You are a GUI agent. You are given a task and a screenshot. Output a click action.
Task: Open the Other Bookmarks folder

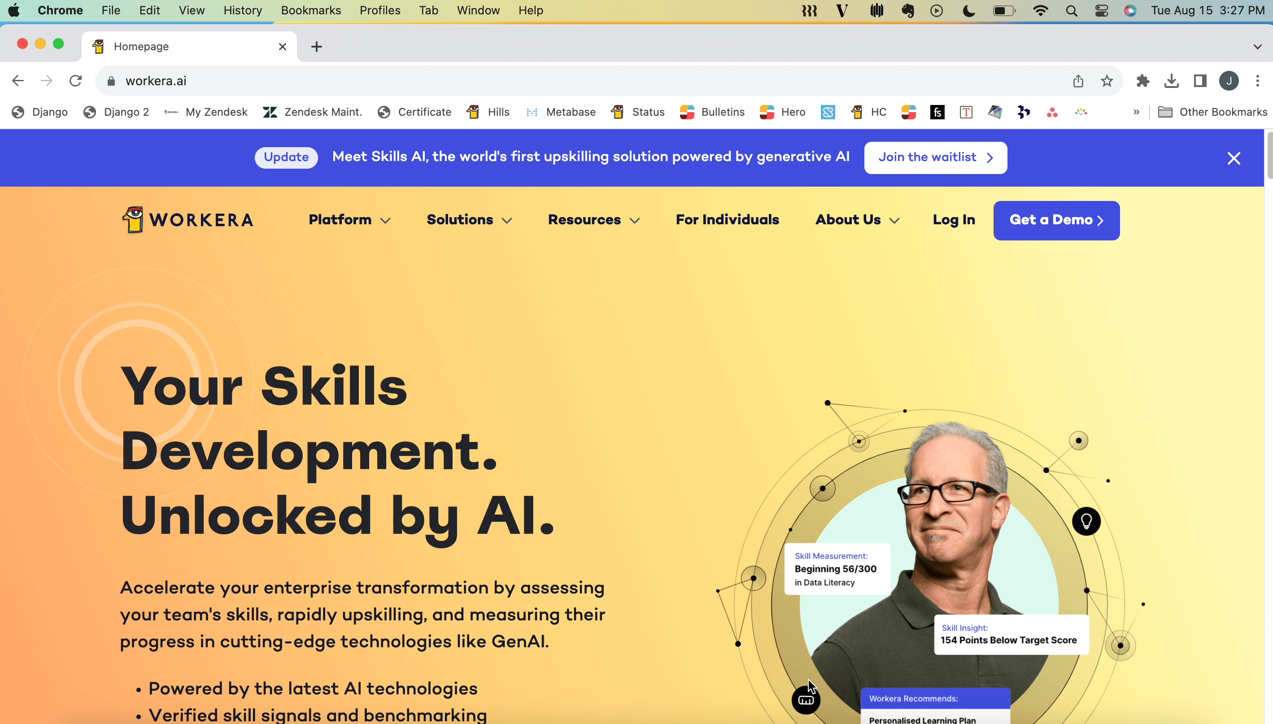pyautogui.click(x=1212, y=112)
